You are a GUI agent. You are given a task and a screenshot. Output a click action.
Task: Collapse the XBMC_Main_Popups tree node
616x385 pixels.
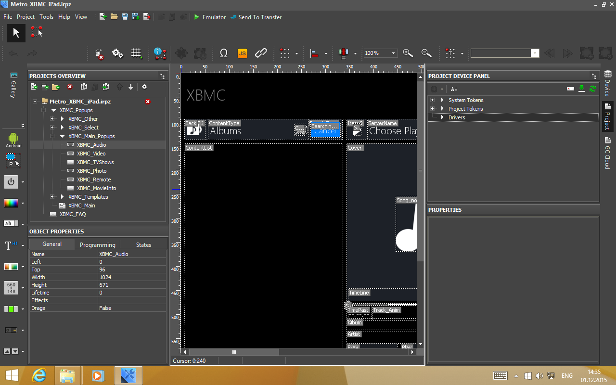[52, 136]
